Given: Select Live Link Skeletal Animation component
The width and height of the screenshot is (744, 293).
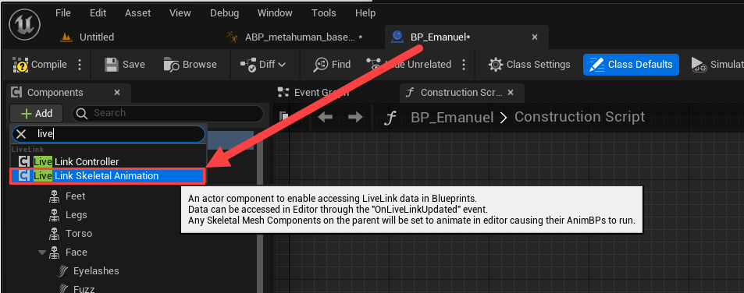Looking at the screenshot, I should [108, 176].
